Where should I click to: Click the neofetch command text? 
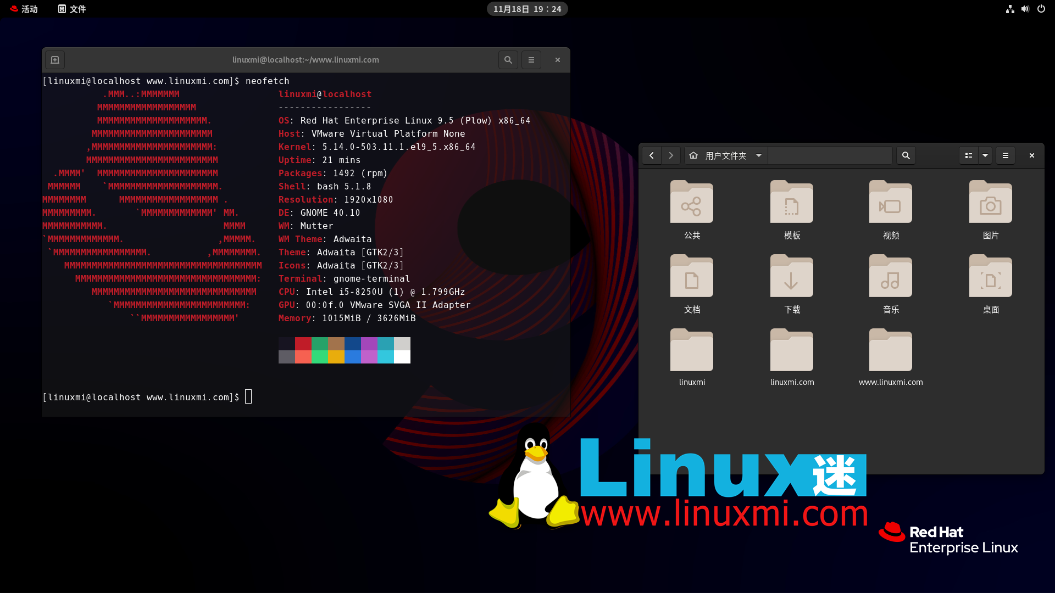[267, 81]
